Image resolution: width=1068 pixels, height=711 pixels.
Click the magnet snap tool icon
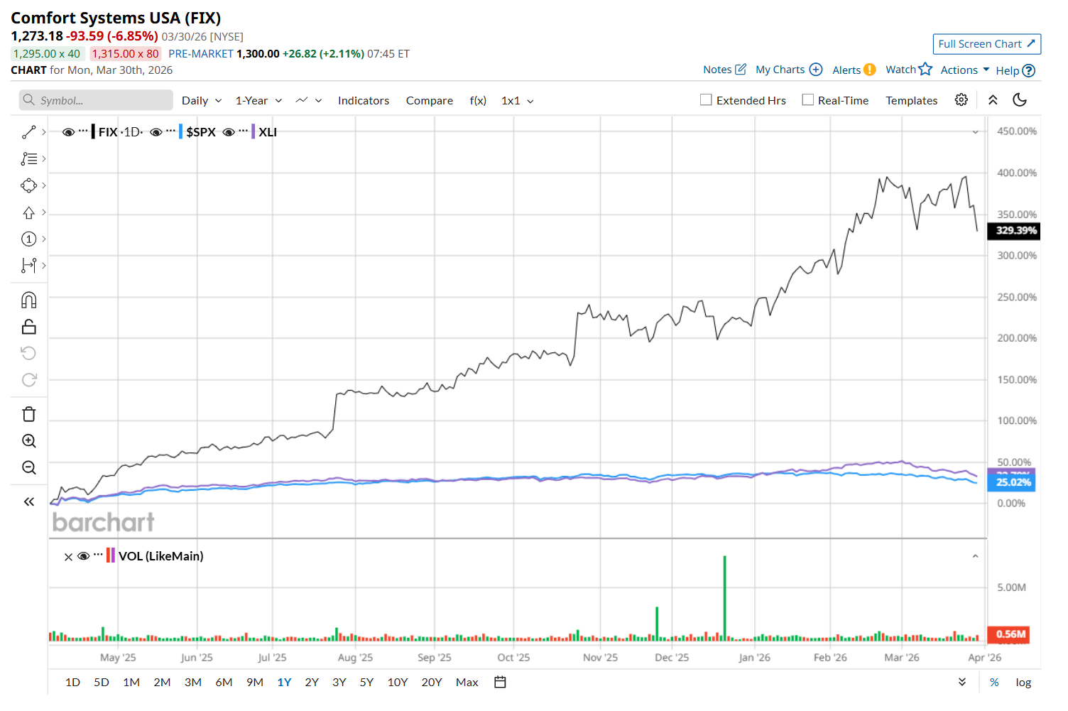tap(29, 300)
